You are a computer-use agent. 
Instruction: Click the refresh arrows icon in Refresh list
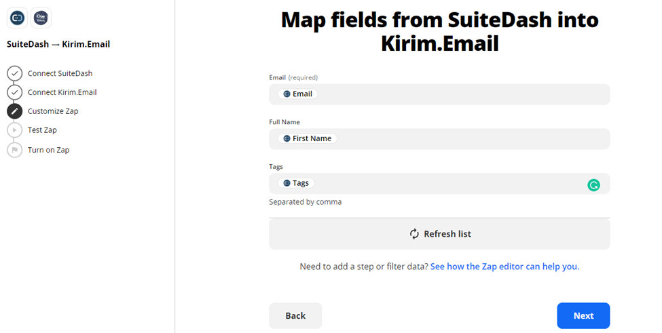pos(414,234)
